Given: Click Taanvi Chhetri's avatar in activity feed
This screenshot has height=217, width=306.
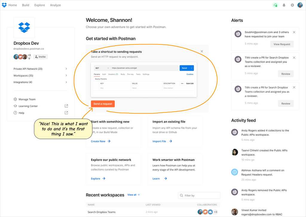Looking at the screenshot, I should click(235, 152).
